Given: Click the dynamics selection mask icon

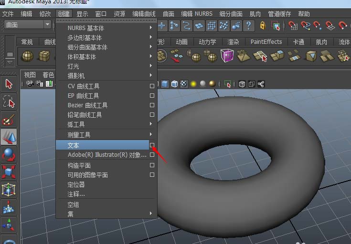Looking at the screenshot, I should 223,25.
